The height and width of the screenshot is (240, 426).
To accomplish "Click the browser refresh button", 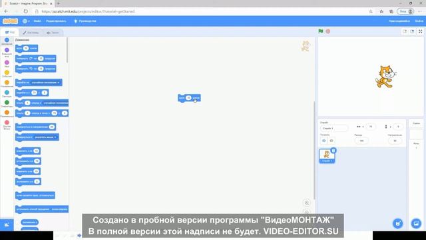I will tap(25, 11).
